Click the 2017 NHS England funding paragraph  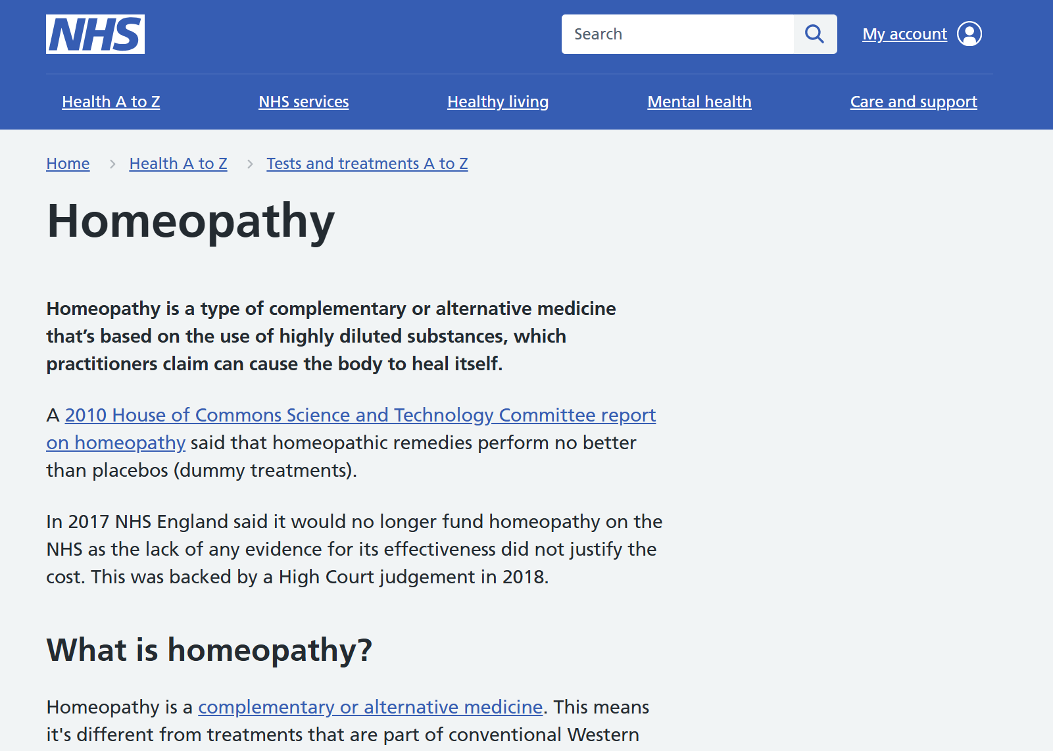coord(354,549)
